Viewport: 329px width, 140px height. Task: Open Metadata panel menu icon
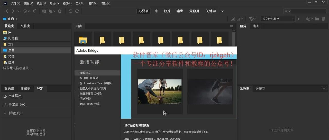pos(324,89)
